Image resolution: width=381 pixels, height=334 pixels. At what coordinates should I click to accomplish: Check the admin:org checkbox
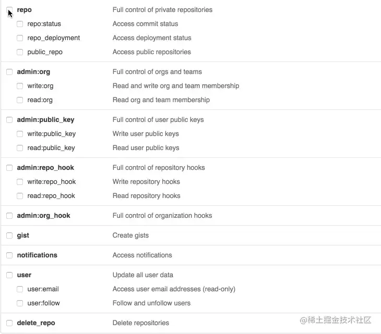9,72
